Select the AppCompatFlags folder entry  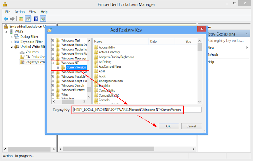[x=110, y=66]
